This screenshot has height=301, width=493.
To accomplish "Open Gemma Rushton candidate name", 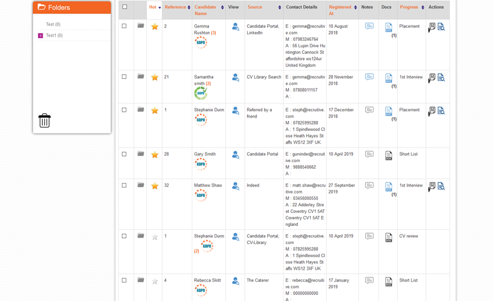I will pyautogui.click(x=202, y=29).
